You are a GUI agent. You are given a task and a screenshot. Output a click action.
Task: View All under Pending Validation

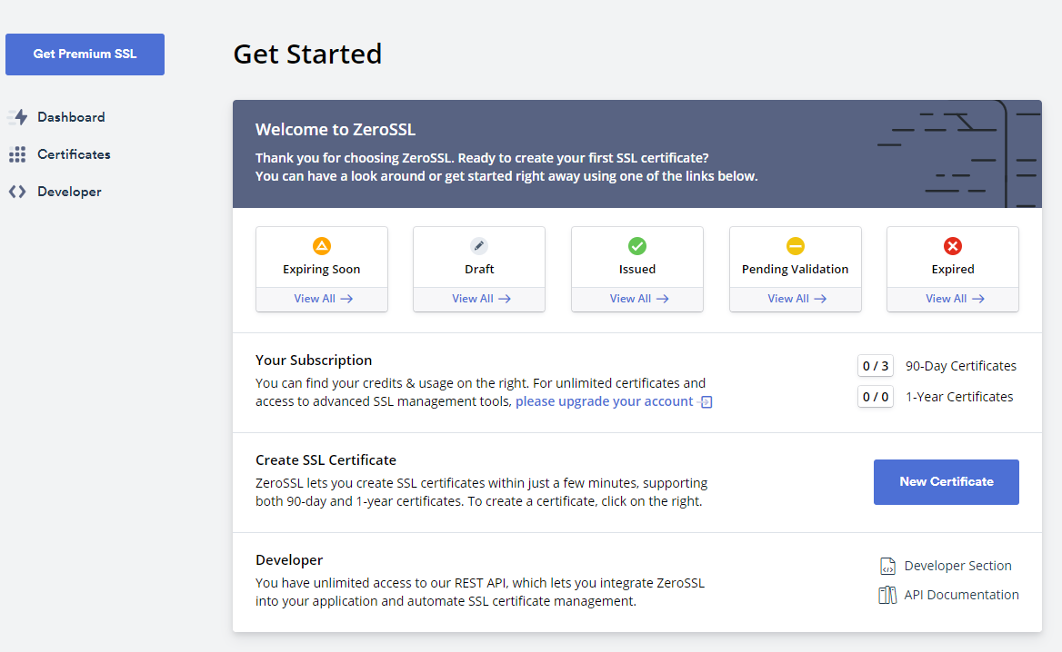point(796,299)
